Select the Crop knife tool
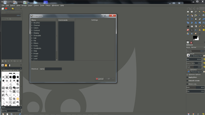 200,19
